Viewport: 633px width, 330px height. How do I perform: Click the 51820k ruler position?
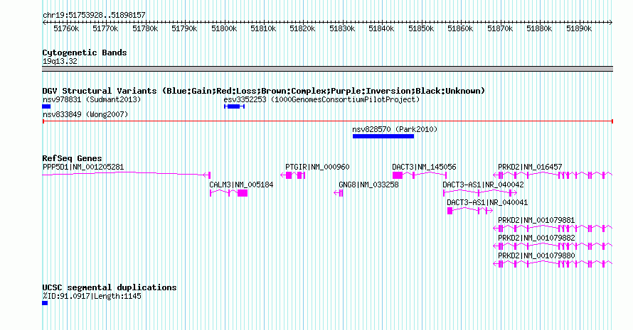pyautogui.click(x=303, y=28)
